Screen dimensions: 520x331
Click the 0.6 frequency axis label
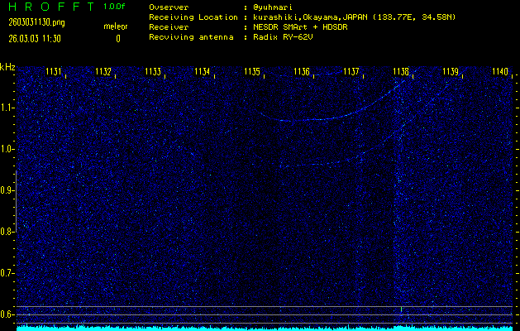pyautogui.click(x=7, y=314)
